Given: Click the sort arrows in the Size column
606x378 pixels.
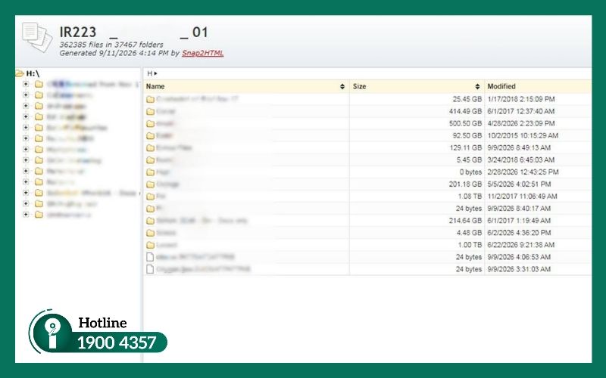Looking at the screenshot, I should 477,86.
